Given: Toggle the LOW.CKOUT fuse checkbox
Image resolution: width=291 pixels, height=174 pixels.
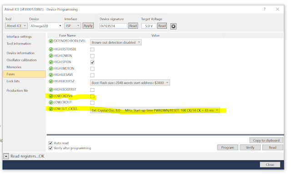Looking at the screenshot, I should pos(92,103).
